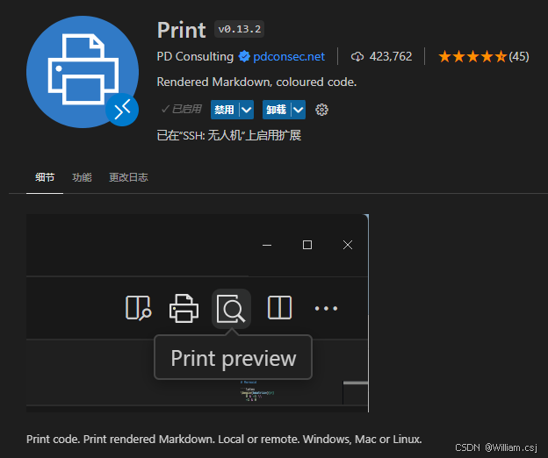Click the 'Print code. Print rendered Markdown' line
Screen dimensions: 548x458
click(x=224, y=440)
